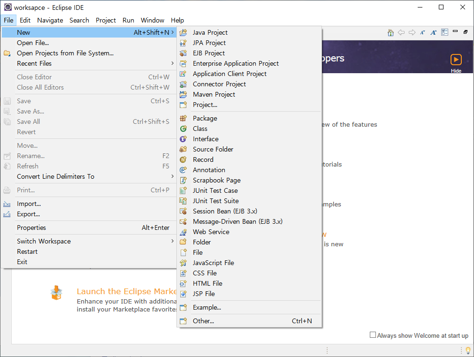Click the JavaScript File icon

coord(183,263)
